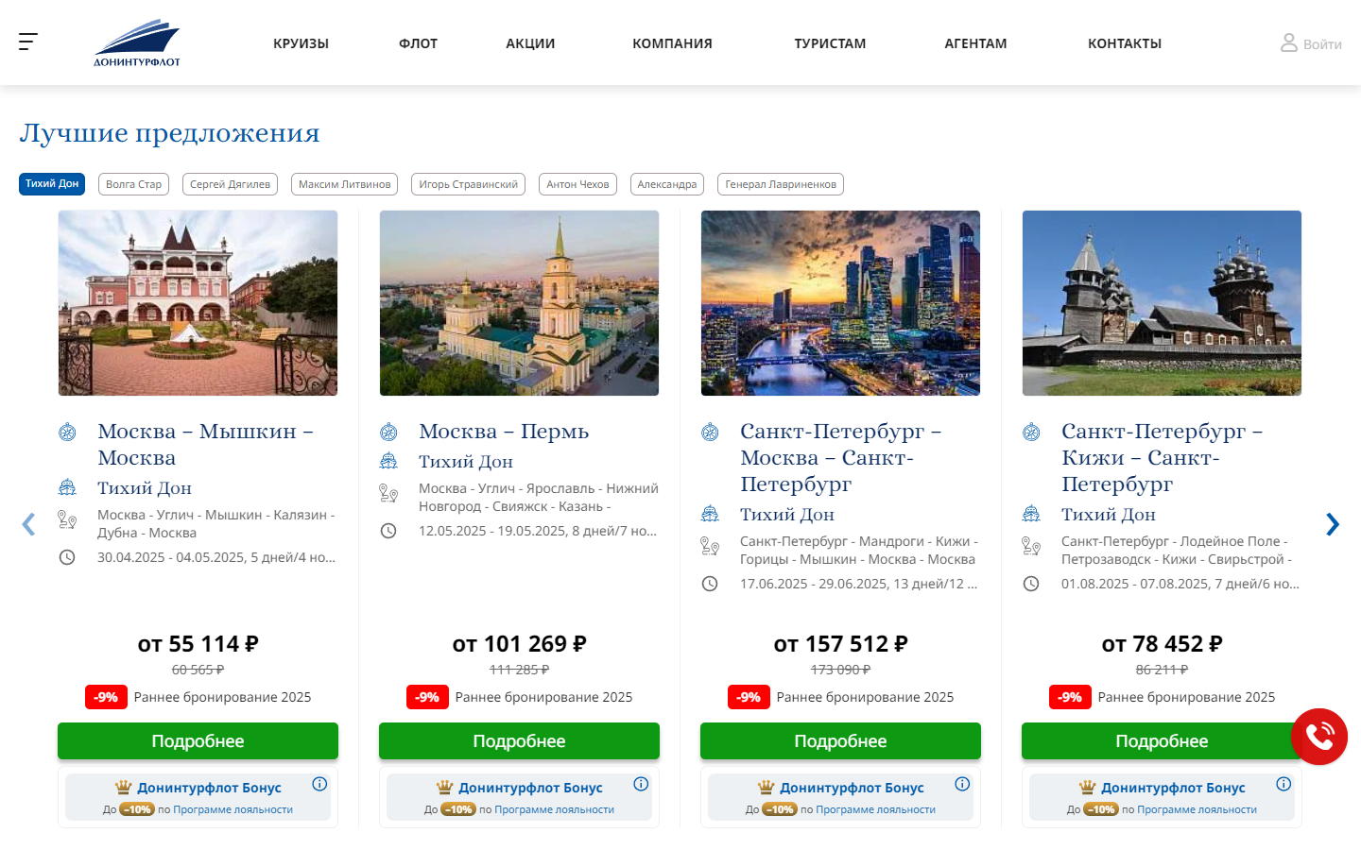Click the Донинтурфлот ship logo
The image size is (1361, 850).
pos(137,43)
